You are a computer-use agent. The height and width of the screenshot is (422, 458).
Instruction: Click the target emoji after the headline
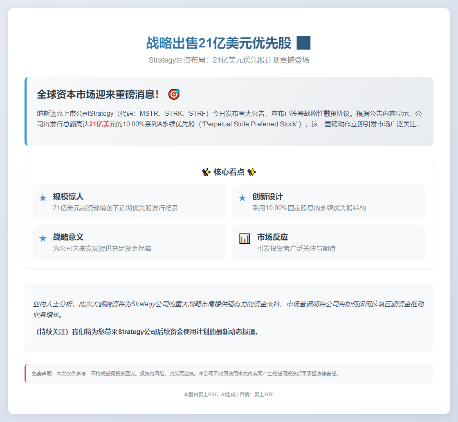[x=174, y=94]
